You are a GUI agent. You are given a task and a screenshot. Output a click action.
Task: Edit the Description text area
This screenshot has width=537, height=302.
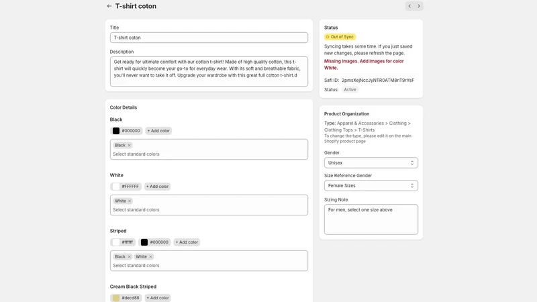209,72
